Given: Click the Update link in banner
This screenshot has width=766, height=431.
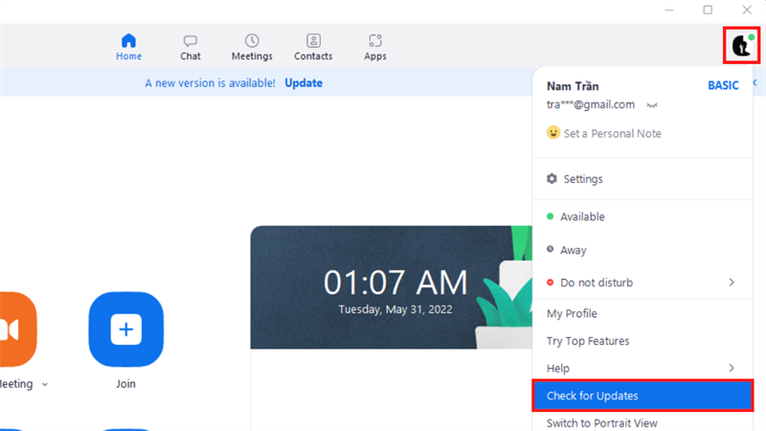Looking at the screenshot, I should (x=304, y=83).
